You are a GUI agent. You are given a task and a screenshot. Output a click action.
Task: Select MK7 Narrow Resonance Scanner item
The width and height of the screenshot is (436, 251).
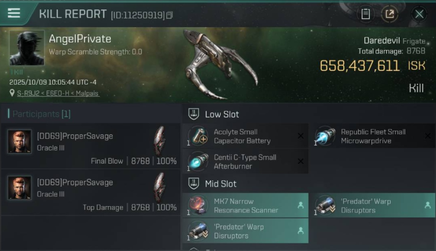point(245,205)
